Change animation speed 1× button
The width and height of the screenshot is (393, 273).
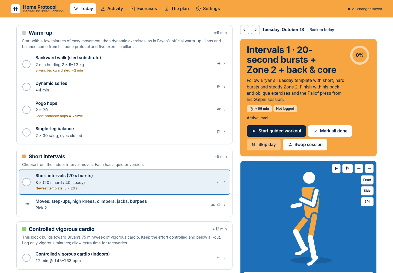(347, 168)
